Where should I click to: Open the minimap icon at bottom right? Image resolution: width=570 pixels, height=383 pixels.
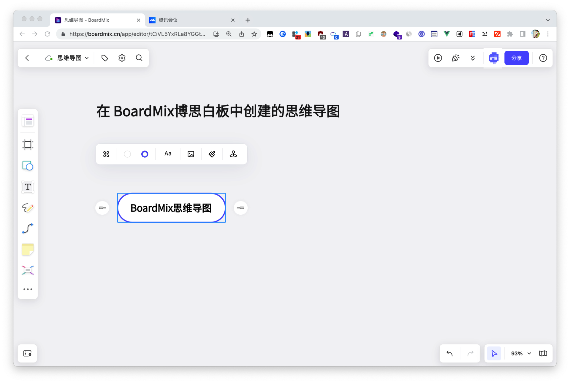(543, 353)
